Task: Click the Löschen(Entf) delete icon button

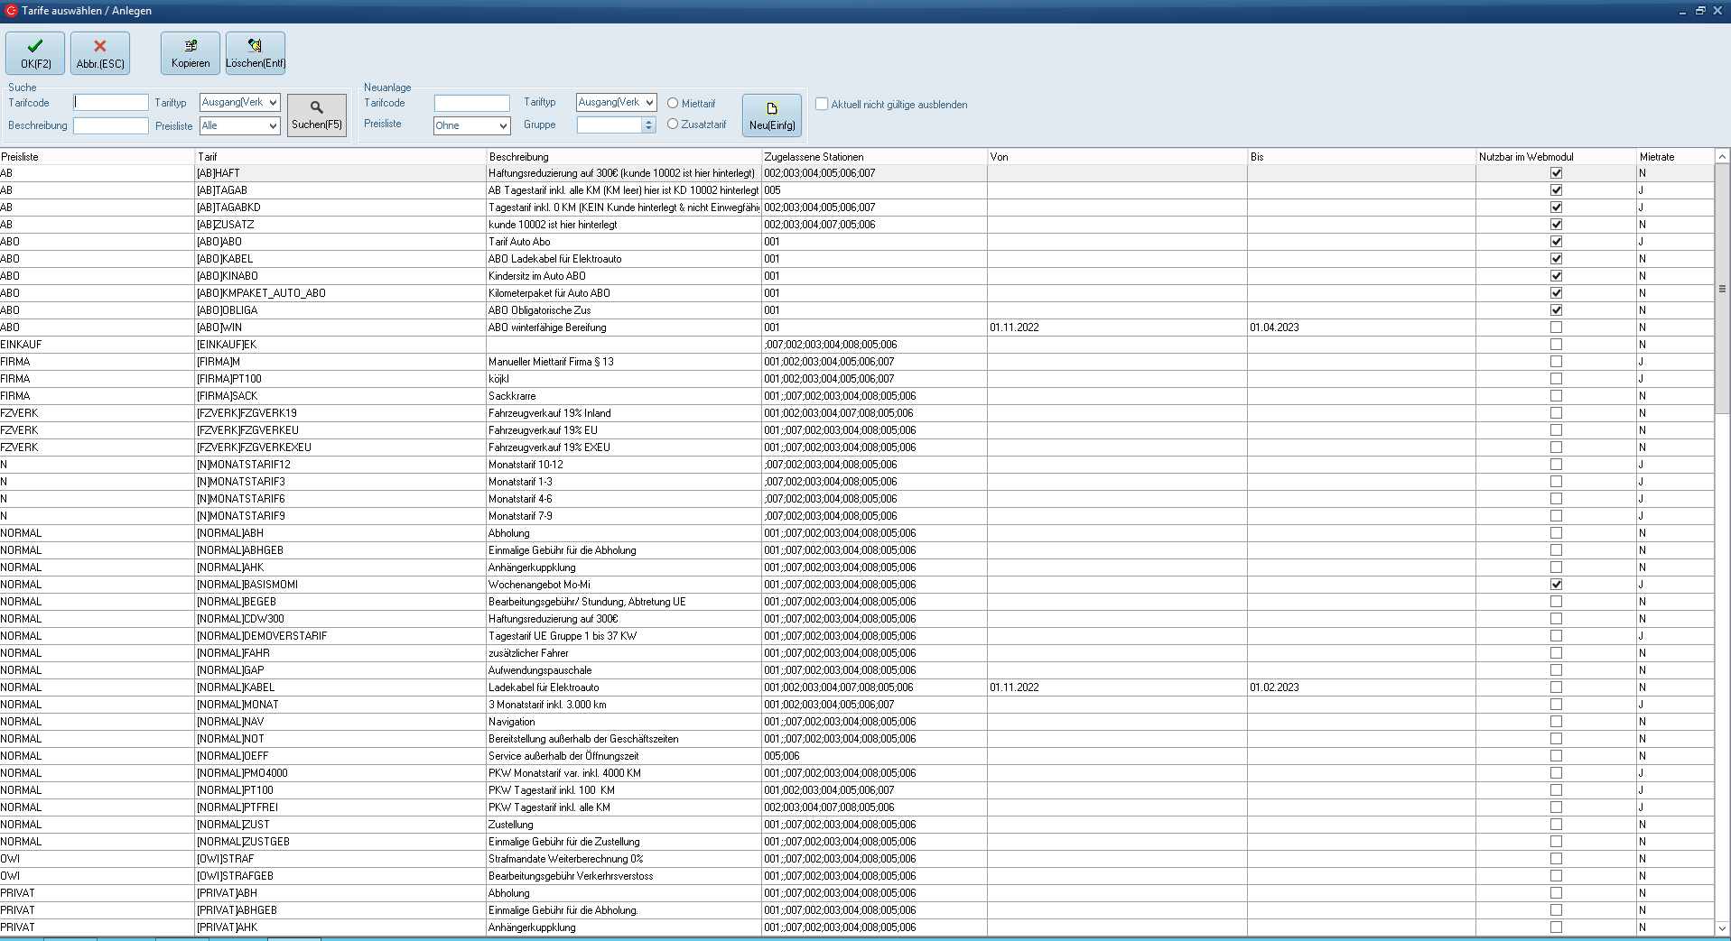Action: [256, 53]
